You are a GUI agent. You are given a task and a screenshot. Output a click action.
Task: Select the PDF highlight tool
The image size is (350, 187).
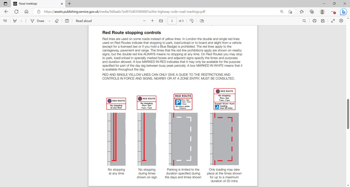pyautogui.click(x=15, y=21)
